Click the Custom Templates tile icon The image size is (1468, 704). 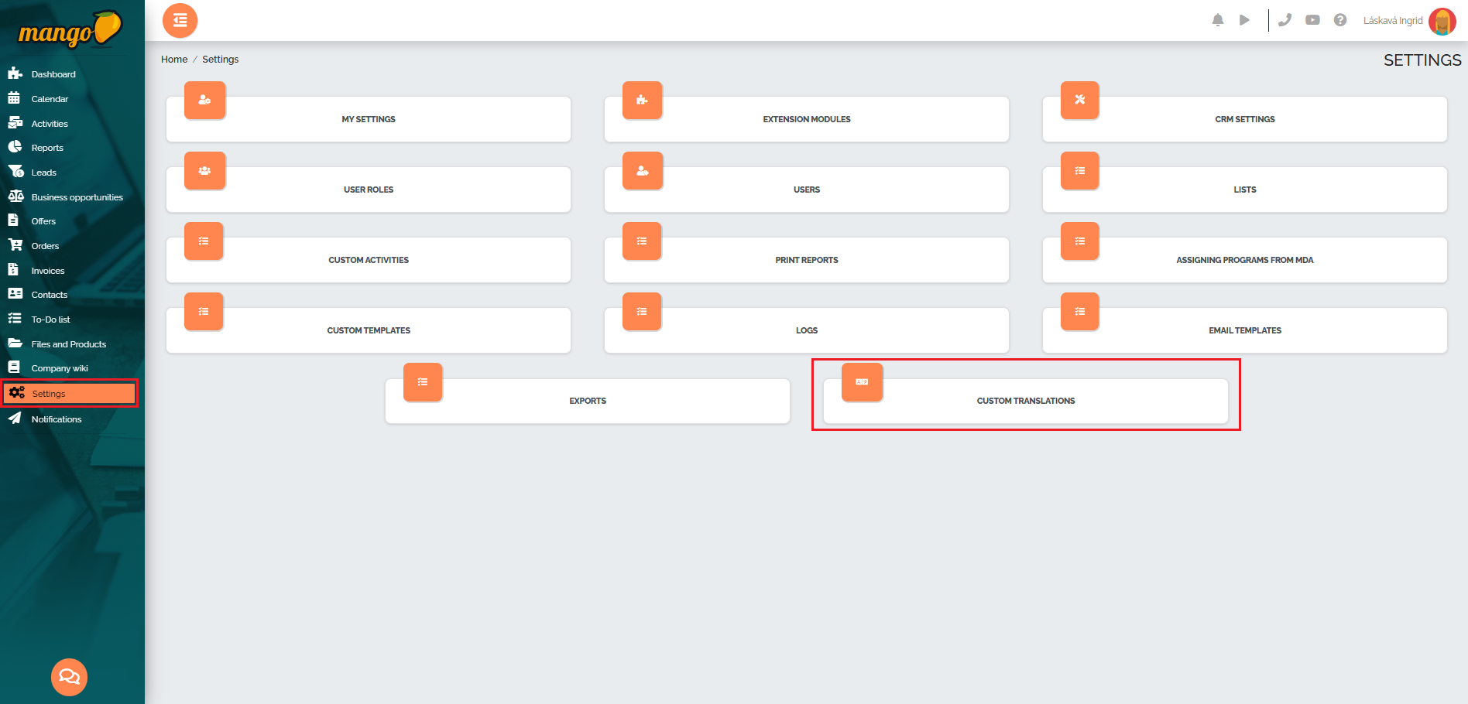click(204, 311)
